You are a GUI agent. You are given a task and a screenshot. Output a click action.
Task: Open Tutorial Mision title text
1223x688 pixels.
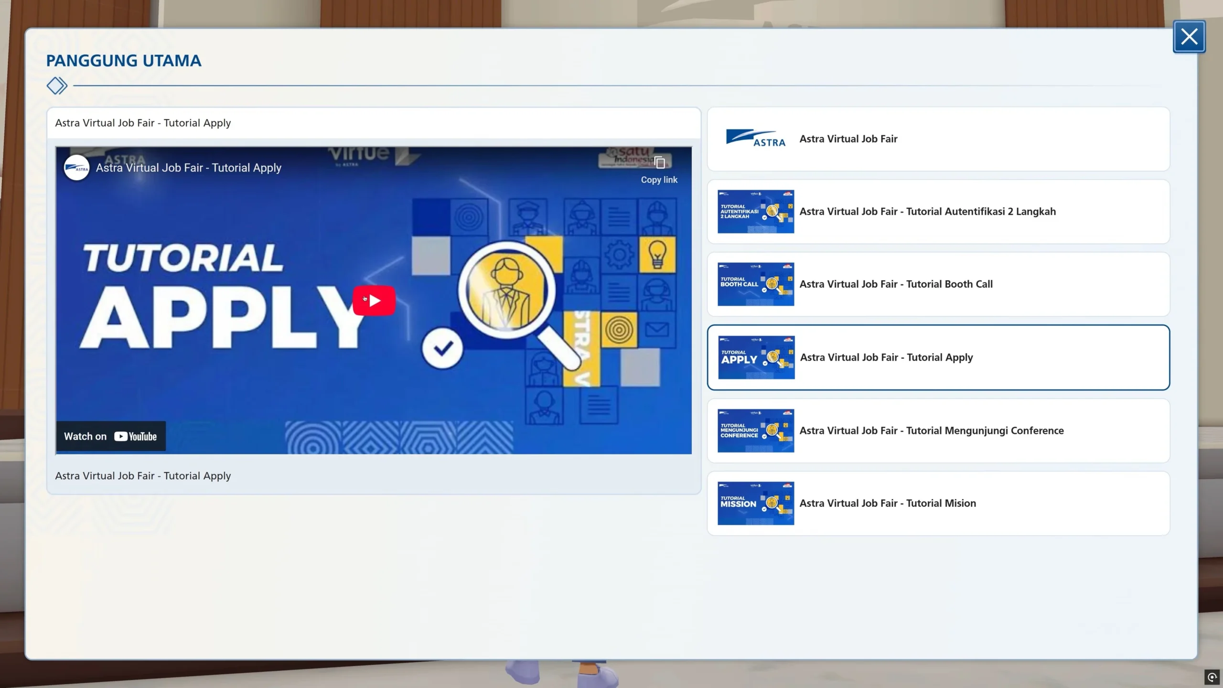click(887, 503)
